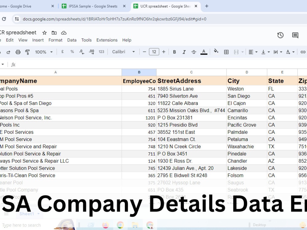Select the Waxahachie city cell
Viewport: 307px width, 230px height.
(247, 147)
